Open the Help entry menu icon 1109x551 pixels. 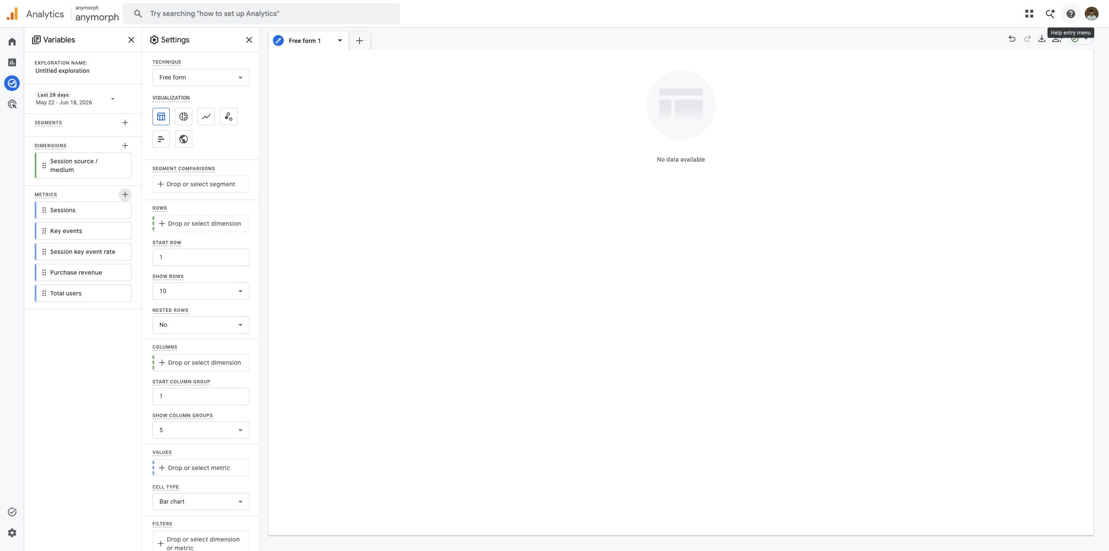(1071, 14)
